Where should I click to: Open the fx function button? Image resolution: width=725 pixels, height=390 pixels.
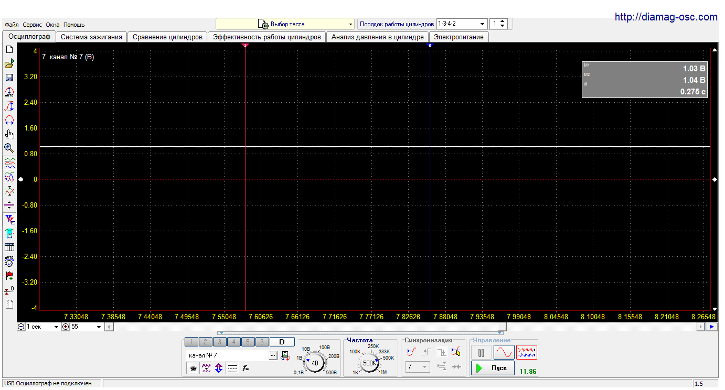click(x=245, y=369)
